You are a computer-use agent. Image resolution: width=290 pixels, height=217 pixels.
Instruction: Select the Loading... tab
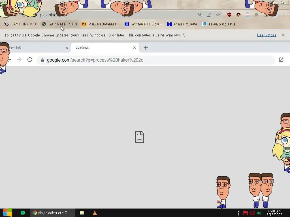tap(105, 47)
